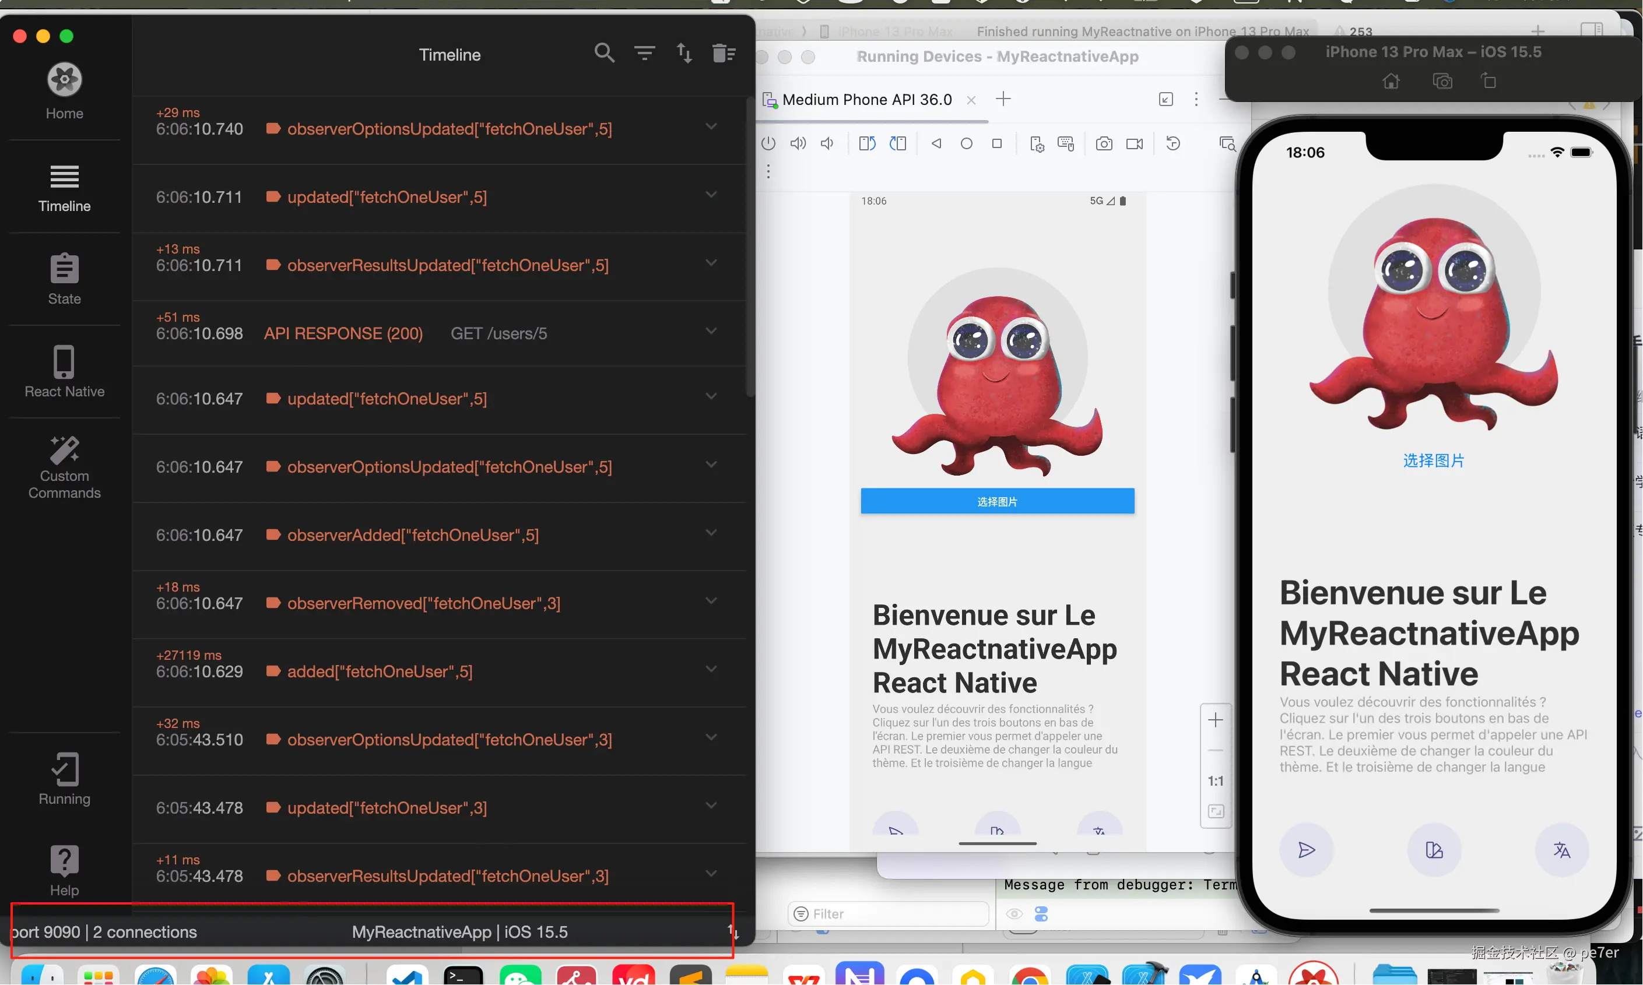Expand the observerRemoved fetchOneUser 3 entry

coord(711,601)
